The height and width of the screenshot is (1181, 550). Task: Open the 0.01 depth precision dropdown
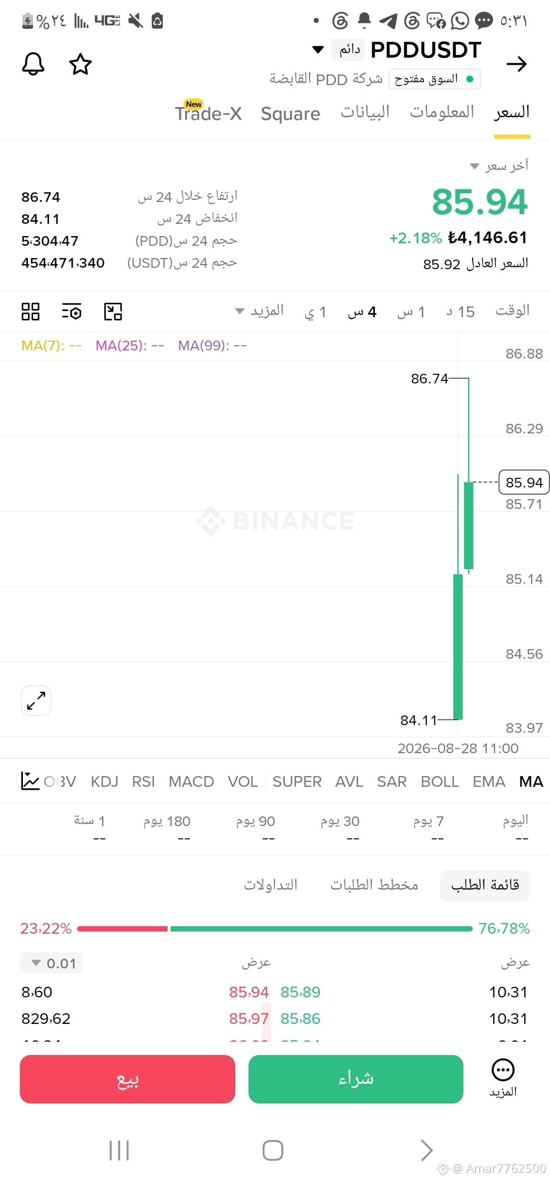click(x=51, y=963)
